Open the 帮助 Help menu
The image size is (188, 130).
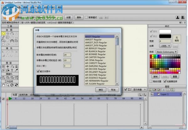[60, 8]
